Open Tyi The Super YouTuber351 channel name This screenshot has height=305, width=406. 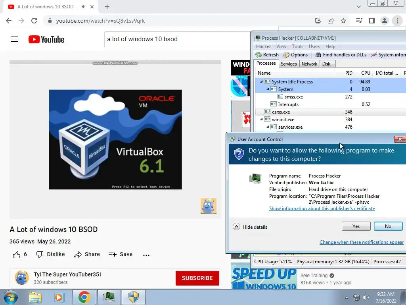click(x=67, y=274)
